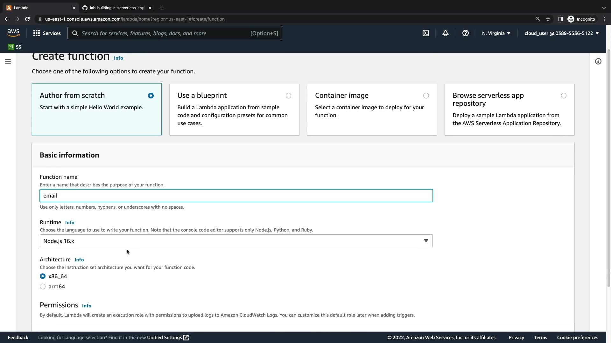This screenshot has height=343, width=611.
Task: Open the Unified Settings link
Action: 168,337
